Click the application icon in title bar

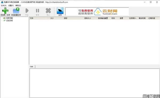click(2, 2)
